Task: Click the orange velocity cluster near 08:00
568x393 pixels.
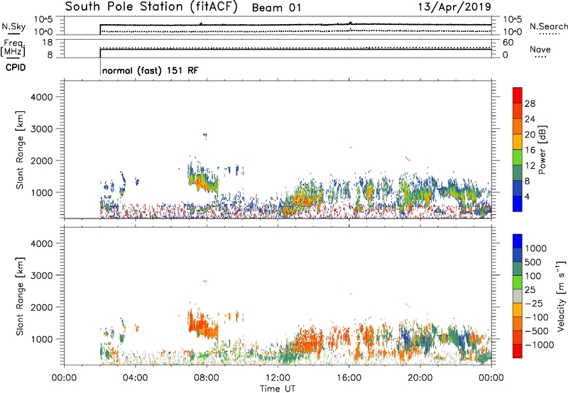Action: point(203,325)
